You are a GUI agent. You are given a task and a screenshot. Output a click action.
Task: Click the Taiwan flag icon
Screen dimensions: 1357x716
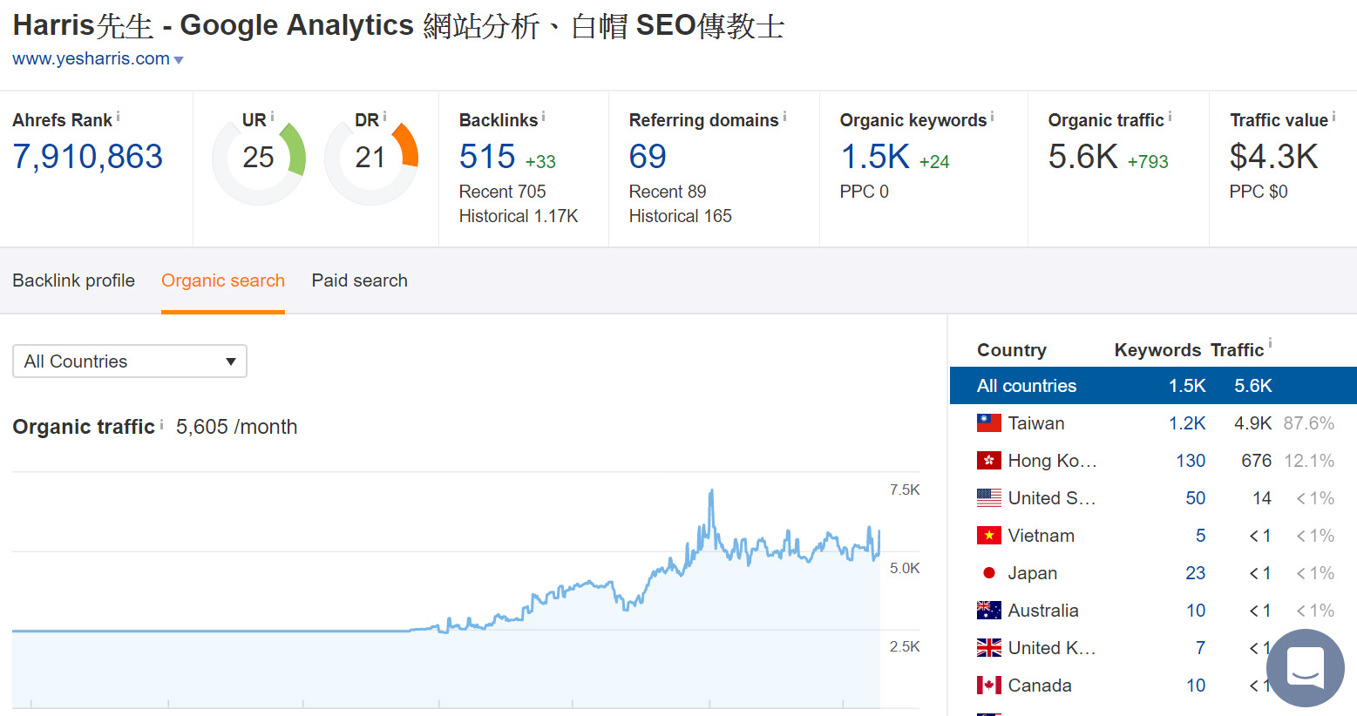988,423
